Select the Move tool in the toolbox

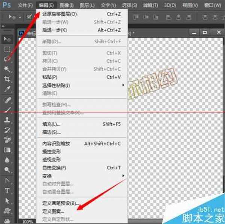(7, 39)
